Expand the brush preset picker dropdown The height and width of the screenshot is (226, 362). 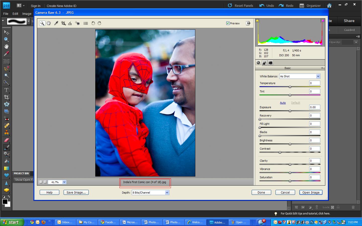tap(29, 21)
